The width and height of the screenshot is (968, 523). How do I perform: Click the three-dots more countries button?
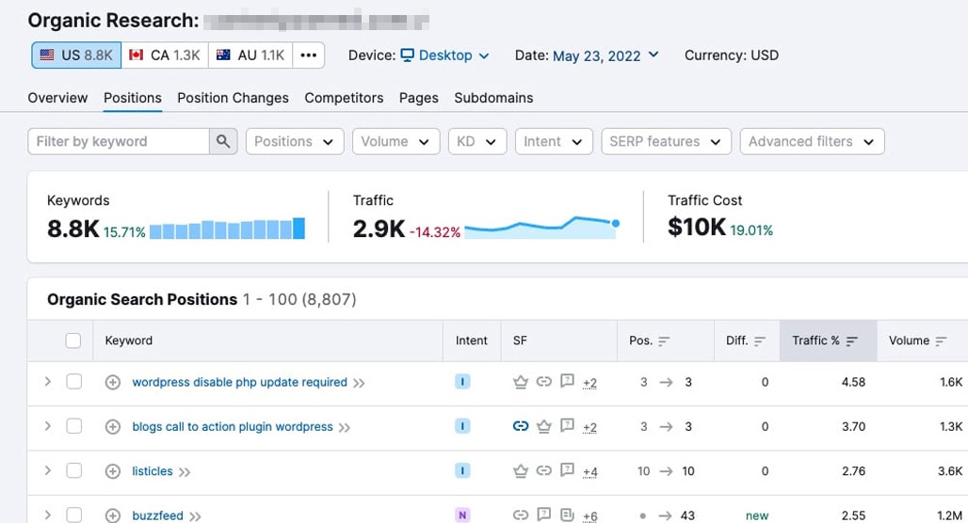click(x=308, y=55)
